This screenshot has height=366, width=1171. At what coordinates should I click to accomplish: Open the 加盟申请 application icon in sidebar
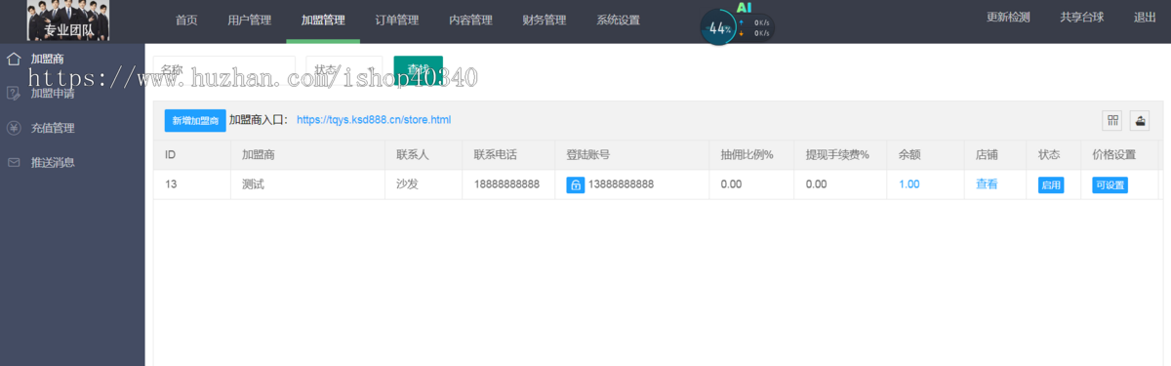(x=14, y=93)
